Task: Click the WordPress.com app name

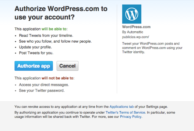Action: point(136,27)
